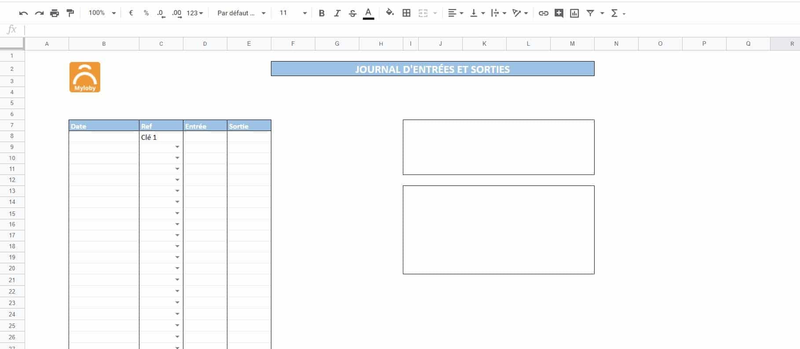The height and width of the screenshot is (349, 800).
Task: Print the spreadsheet using the printer icon
Action: click(55, 13)
